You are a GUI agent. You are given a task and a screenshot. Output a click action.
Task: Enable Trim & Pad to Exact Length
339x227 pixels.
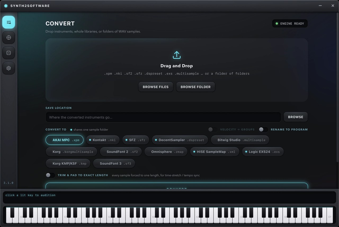click(50, 175)
